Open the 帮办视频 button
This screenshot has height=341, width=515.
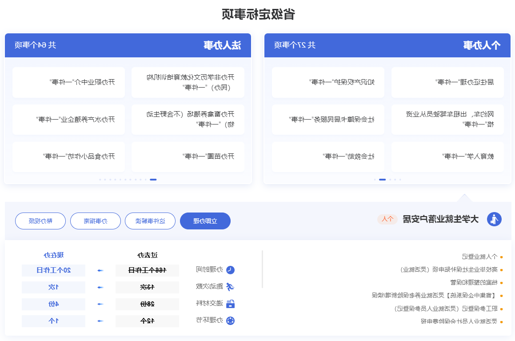click(40, 221)
